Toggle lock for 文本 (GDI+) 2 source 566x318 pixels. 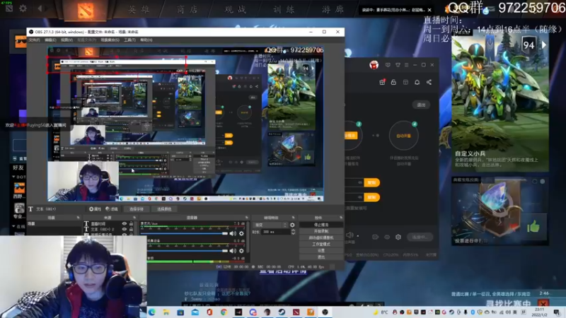(132, 229)
